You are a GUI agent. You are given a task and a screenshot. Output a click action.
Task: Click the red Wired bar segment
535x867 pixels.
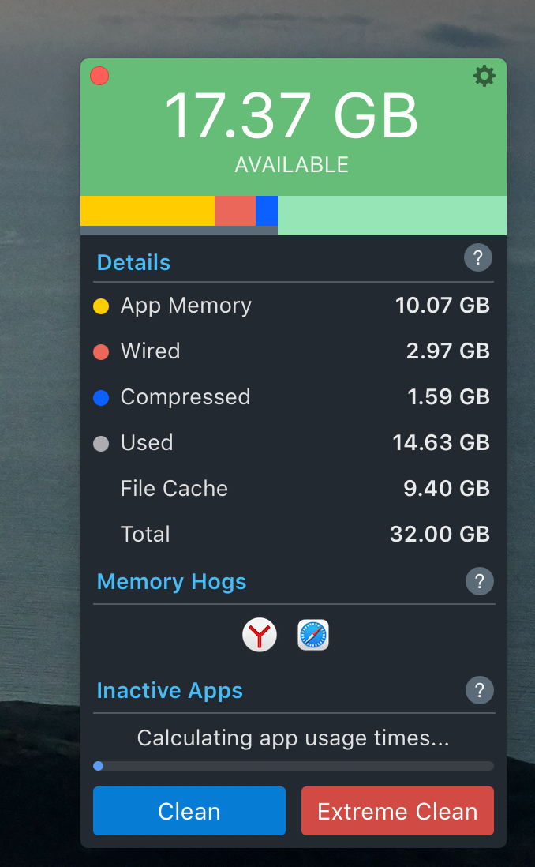pos(235,211)
